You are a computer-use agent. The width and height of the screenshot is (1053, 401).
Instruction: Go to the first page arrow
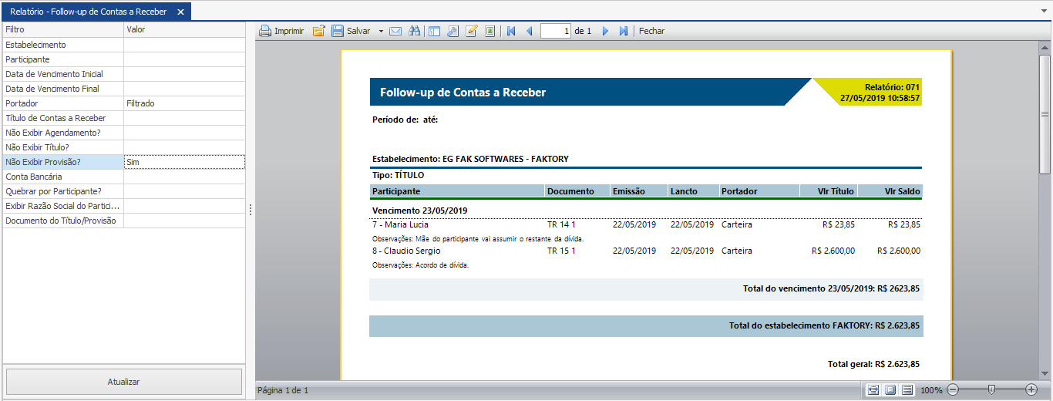510,32
